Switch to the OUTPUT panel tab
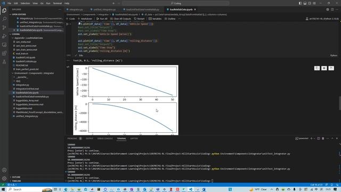Image resolution: width=341 pixels, height=192 pixels. point(90,139)
